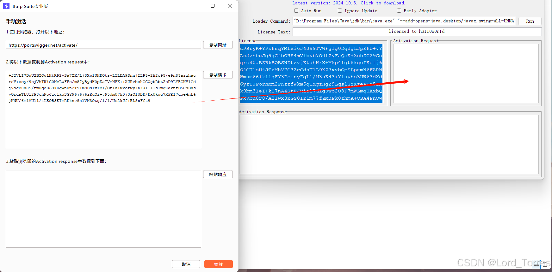
Task: Click the Loader Command text field
Action: (x=404, y=21)
